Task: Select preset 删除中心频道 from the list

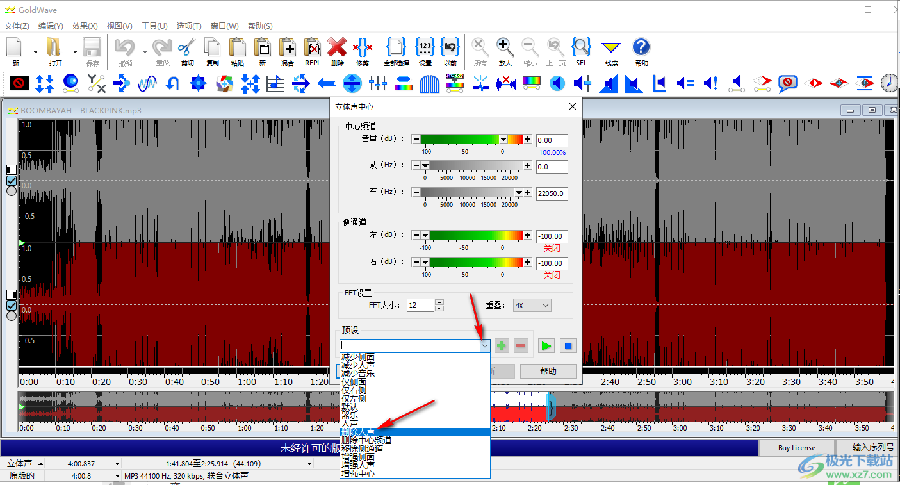Action: click(x=415, y=440)
